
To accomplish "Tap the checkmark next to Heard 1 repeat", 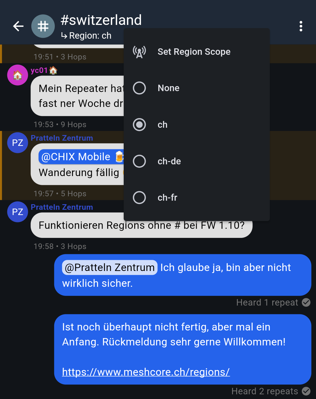I will (306, 302).
